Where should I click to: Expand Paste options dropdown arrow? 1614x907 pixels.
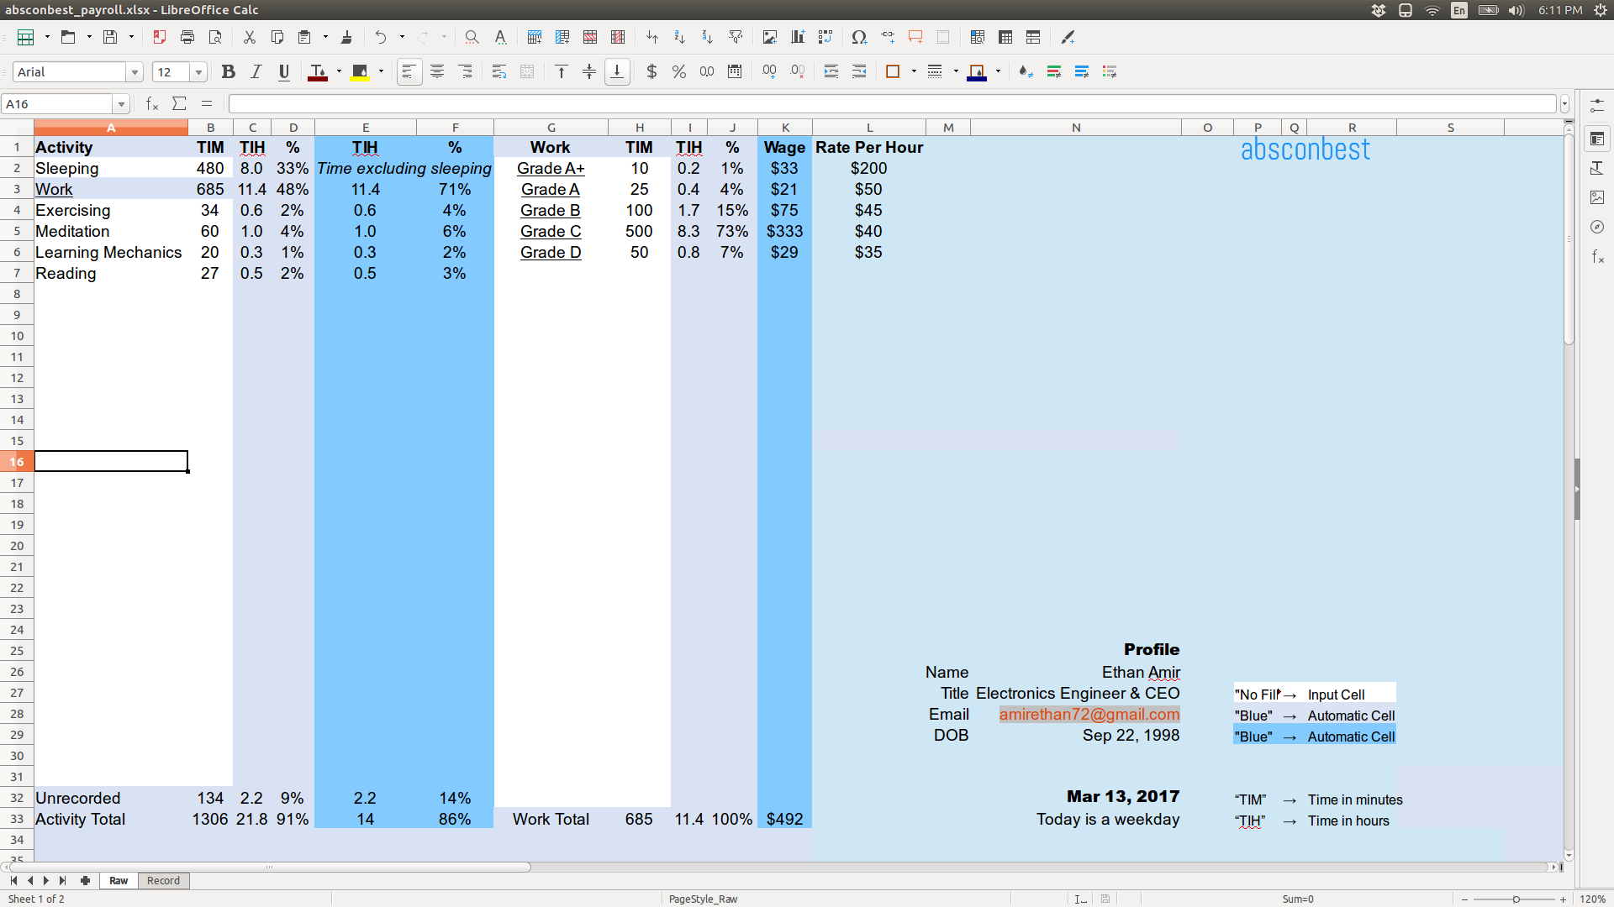[x=325, y=37]
